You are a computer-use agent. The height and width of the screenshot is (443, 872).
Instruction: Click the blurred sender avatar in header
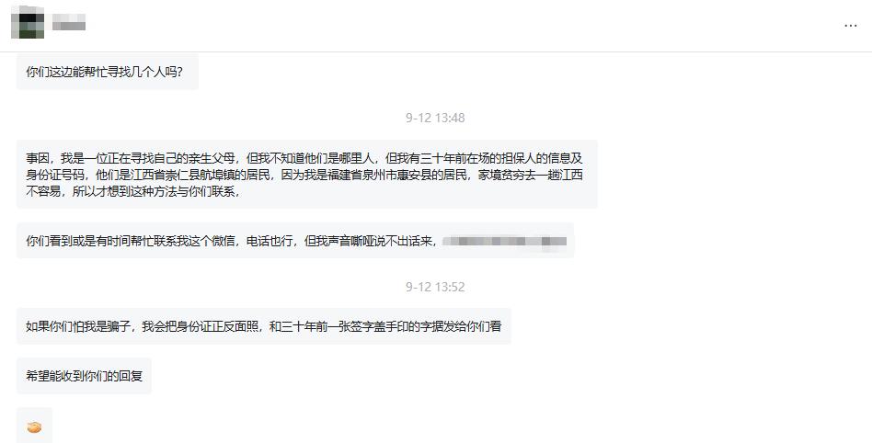click(x=28, y=23)
